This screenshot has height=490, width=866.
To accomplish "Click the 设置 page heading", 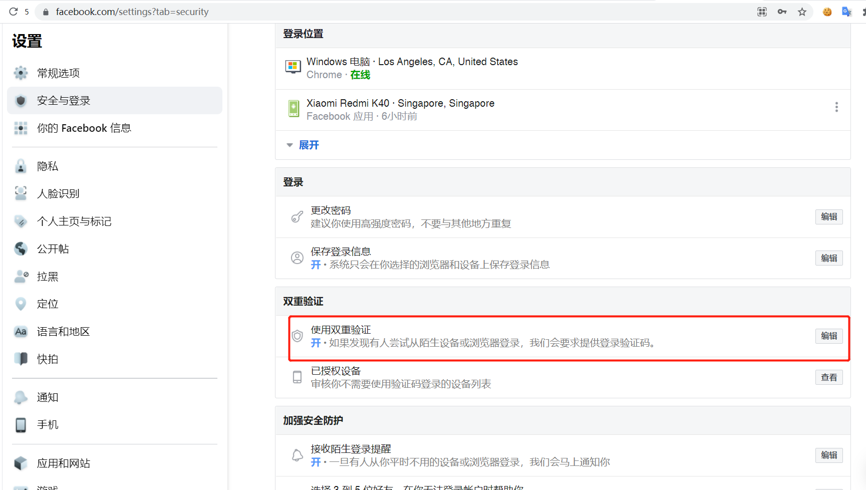I will (x=27, y=41).
